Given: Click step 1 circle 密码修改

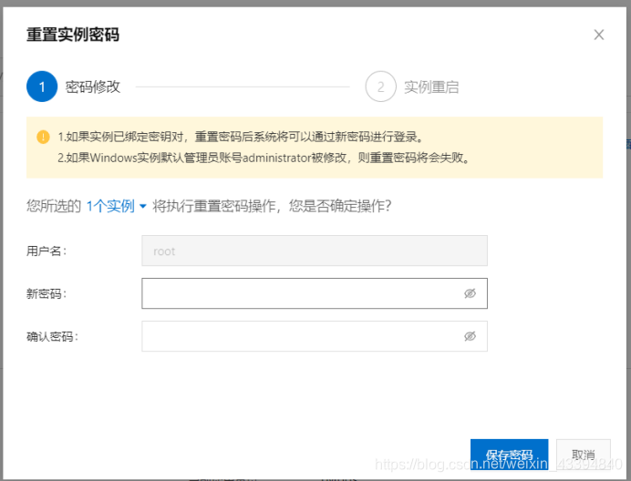Looking at the screenshot, I should click(42, 87).
